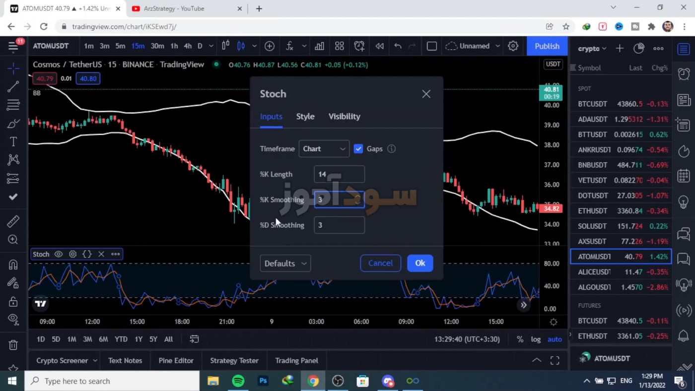
Task: Toggle Stoch indicator visibility eye
Action: click(59, 254)
